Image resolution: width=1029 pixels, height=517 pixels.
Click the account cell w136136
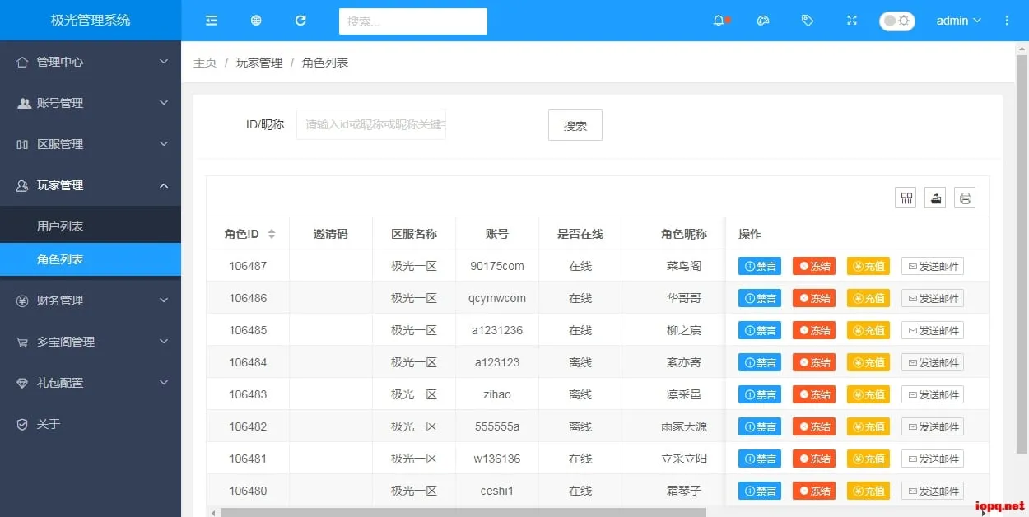click(x=497, y=459)
